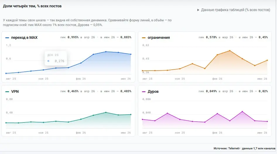Image resolution: width=277 pixels, height=154 pixels.
Task: Click peak value '0,578%' in 'ограничения' header
Action: pyautogui.click(x=211, y=37)
